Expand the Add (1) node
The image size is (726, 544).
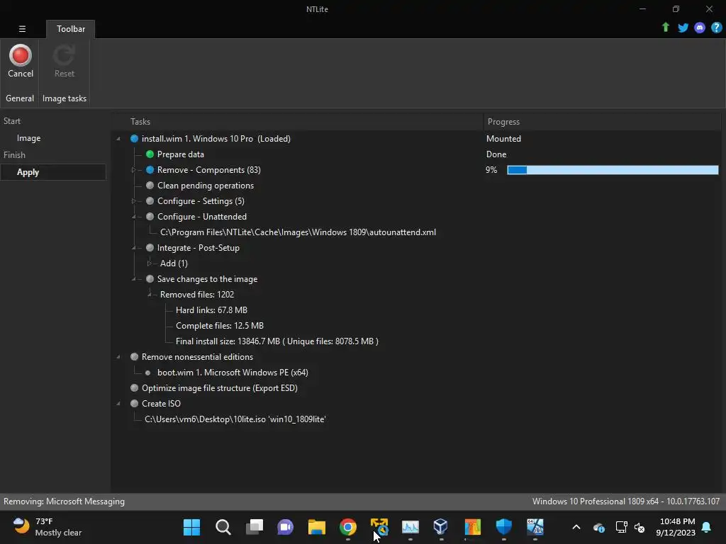point(149,263)
